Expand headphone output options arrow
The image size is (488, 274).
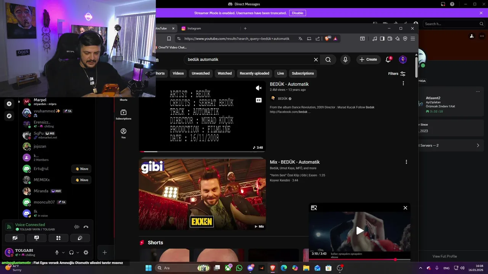click(78, 252)
